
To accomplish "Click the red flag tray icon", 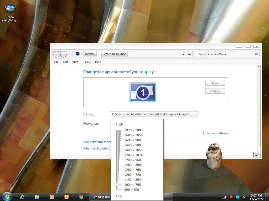I will click(231, 197).
